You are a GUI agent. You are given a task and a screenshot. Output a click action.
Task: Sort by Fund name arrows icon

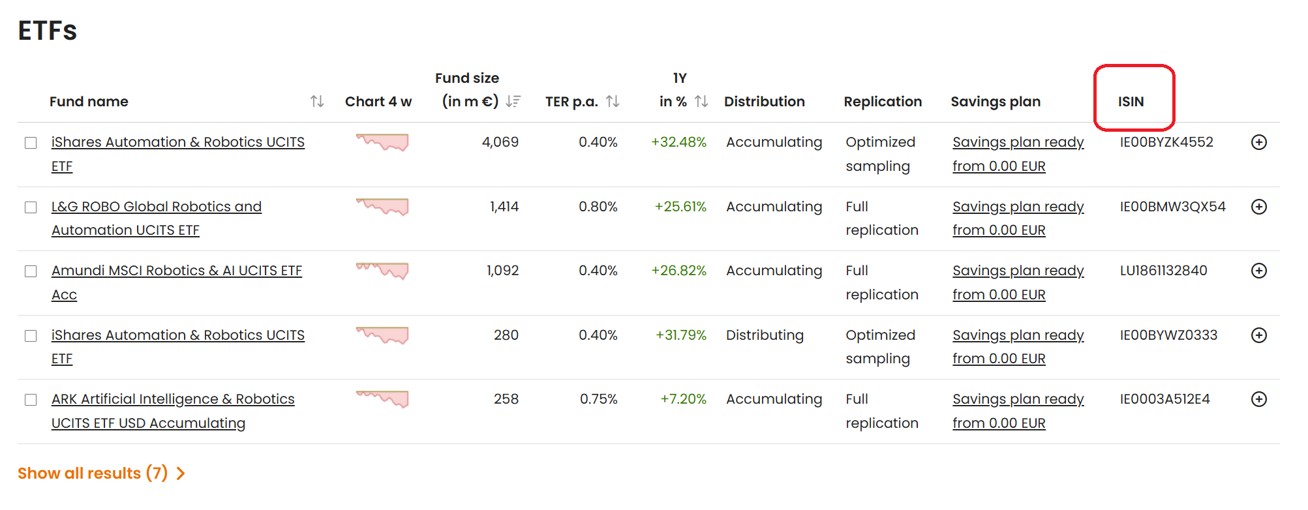click(x=317, y=101)
